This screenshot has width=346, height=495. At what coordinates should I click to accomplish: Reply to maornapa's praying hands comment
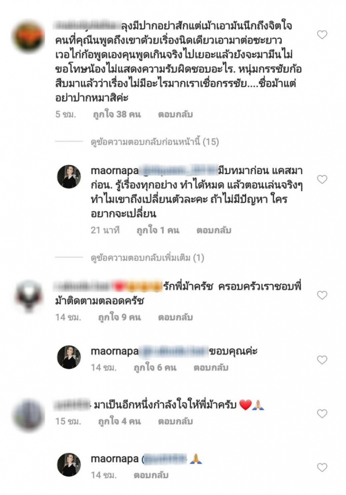click(x=151, y=475)
